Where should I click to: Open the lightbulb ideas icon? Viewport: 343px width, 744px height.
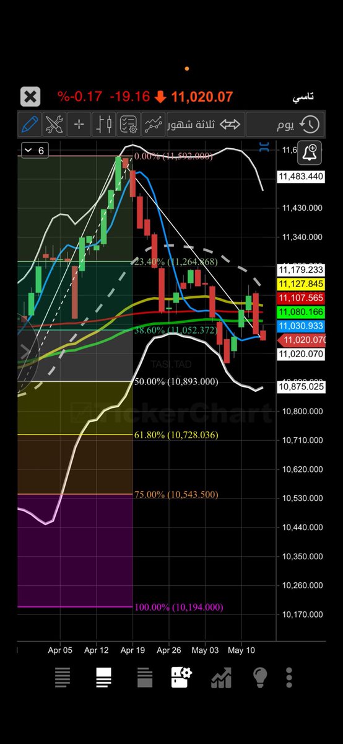(x=261, y=677)
